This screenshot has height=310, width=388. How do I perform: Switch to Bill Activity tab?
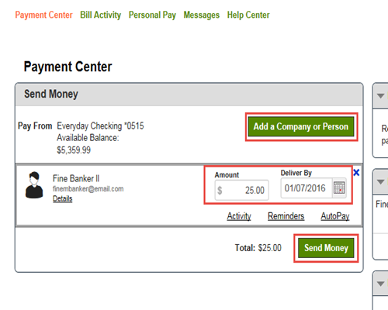[100, 15]
